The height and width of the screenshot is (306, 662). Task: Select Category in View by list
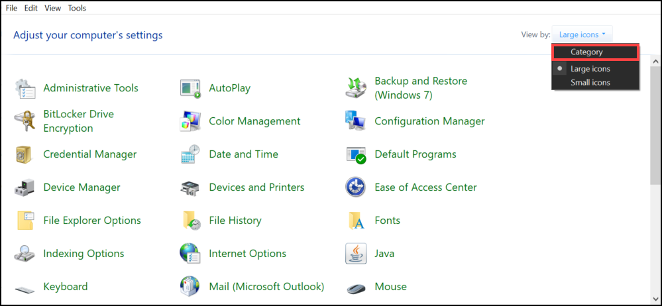(586, 52)
